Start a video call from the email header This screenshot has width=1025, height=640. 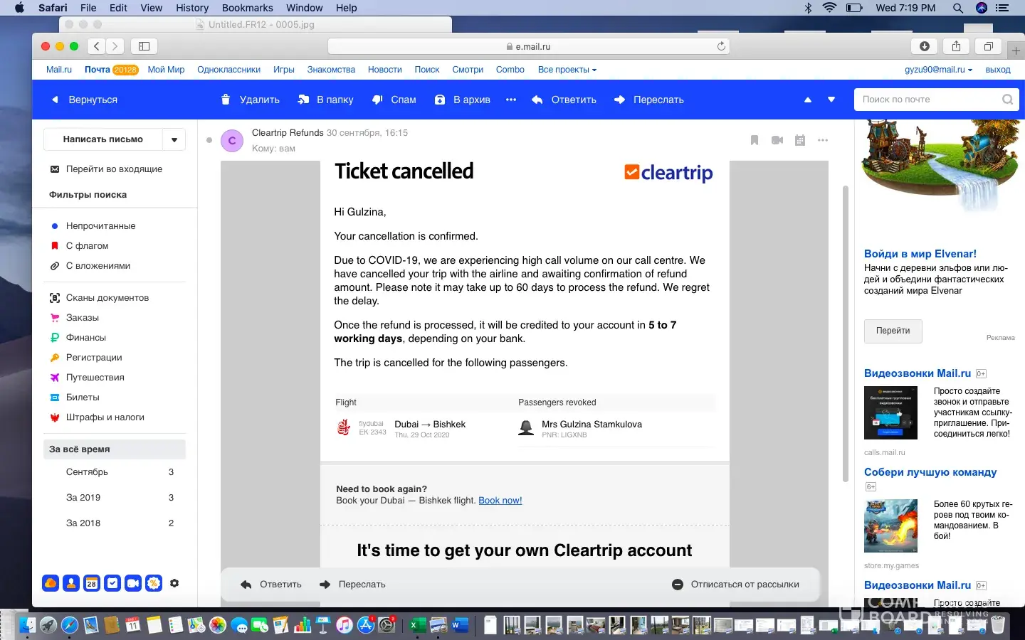pyautogui.click(x=777, y=140)
